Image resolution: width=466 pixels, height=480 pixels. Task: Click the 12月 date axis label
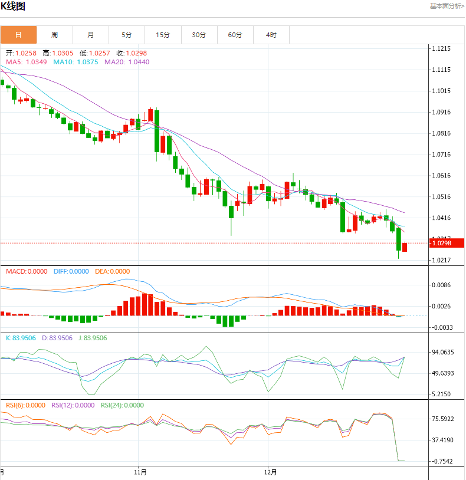point(271,472)
